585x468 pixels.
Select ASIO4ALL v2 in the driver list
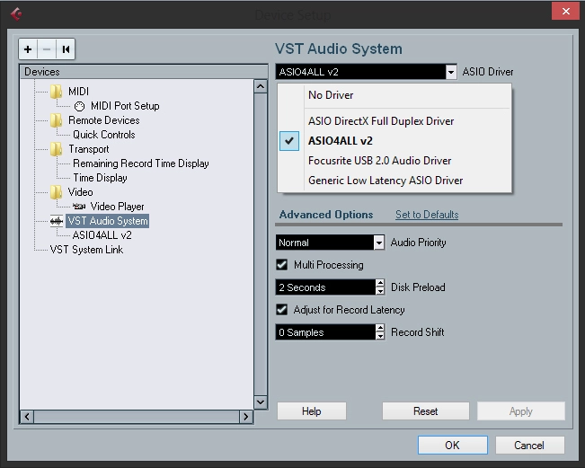coord(394,141)
